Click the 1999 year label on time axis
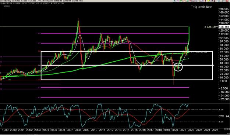This screenshot has width=230, height=135. click(x=5, y=130)
